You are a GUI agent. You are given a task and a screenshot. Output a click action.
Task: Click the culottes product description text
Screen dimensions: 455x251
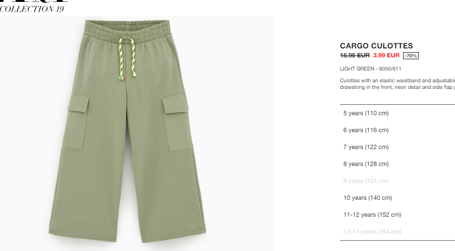click(x=397, y=84)
